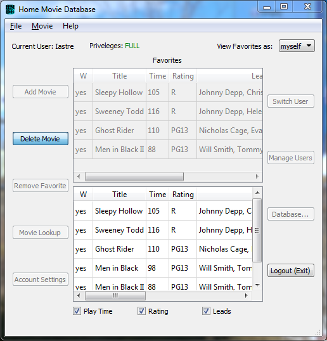Open the View Favorites as dropdown
This screenshot has width=327, height=341.
[x=297, y=46]
